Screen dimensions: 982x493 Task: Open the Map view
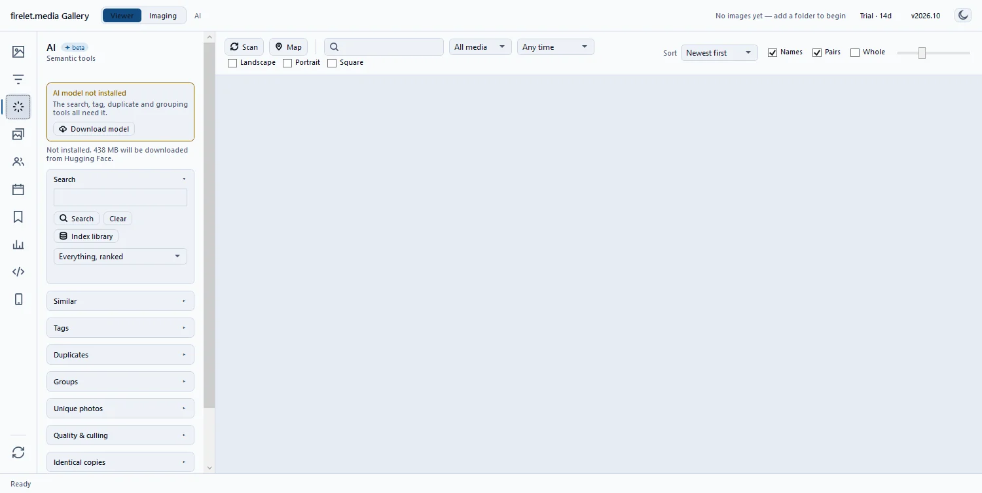click(288, 47)
